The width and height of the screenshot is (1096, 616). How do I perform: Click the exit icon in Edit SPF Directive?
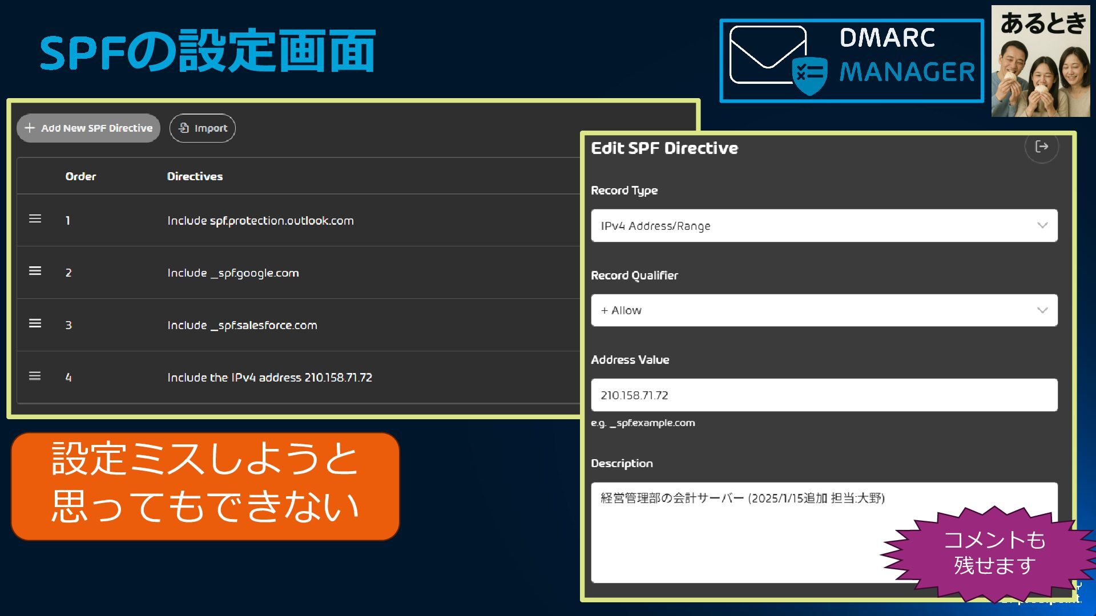pyautogui.click(x=1041, y=147)
